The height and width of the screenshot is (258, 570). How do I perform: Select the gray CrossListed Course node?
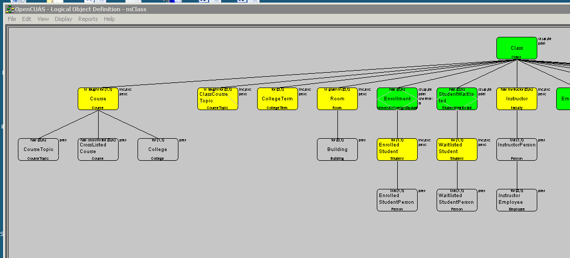pyautogui.click(x=98, y=149)
